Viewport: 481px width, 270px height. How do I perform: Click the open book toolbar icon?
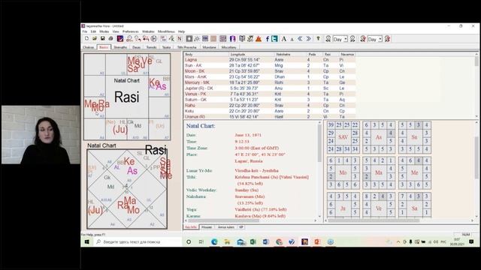[242, 38]
